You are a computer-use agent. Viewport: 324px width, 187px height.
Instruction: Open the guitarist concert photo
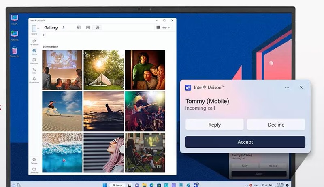click(x=145, y=111)
